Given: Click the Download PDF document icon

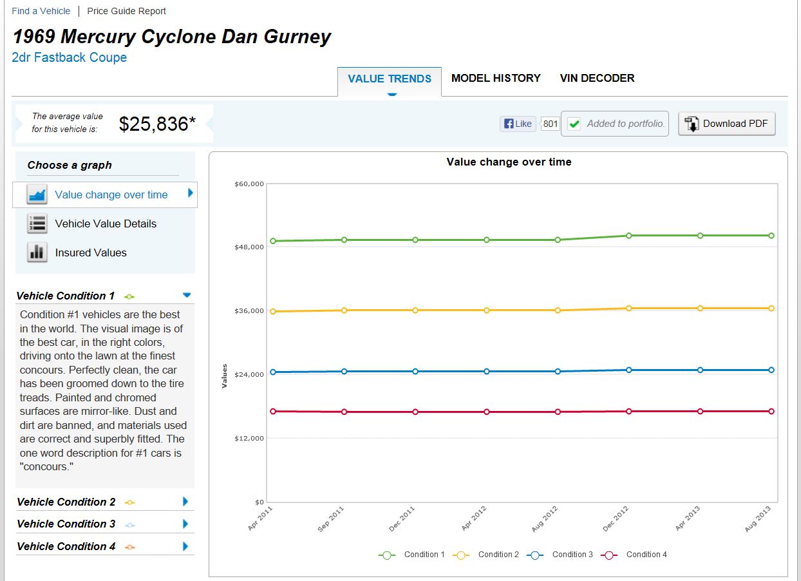Looking at the screenshot, I should coord(692,124).
